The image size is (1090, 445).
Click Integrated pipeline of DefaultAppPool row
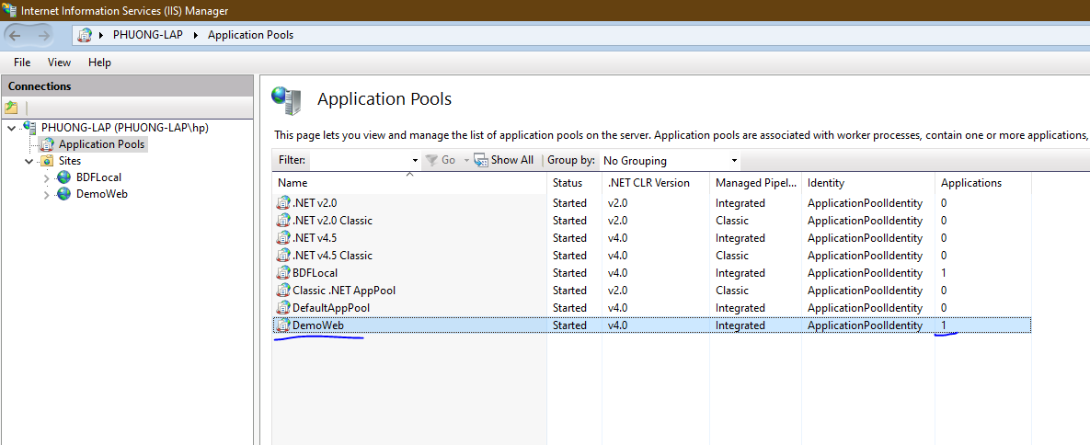(740, 307)
